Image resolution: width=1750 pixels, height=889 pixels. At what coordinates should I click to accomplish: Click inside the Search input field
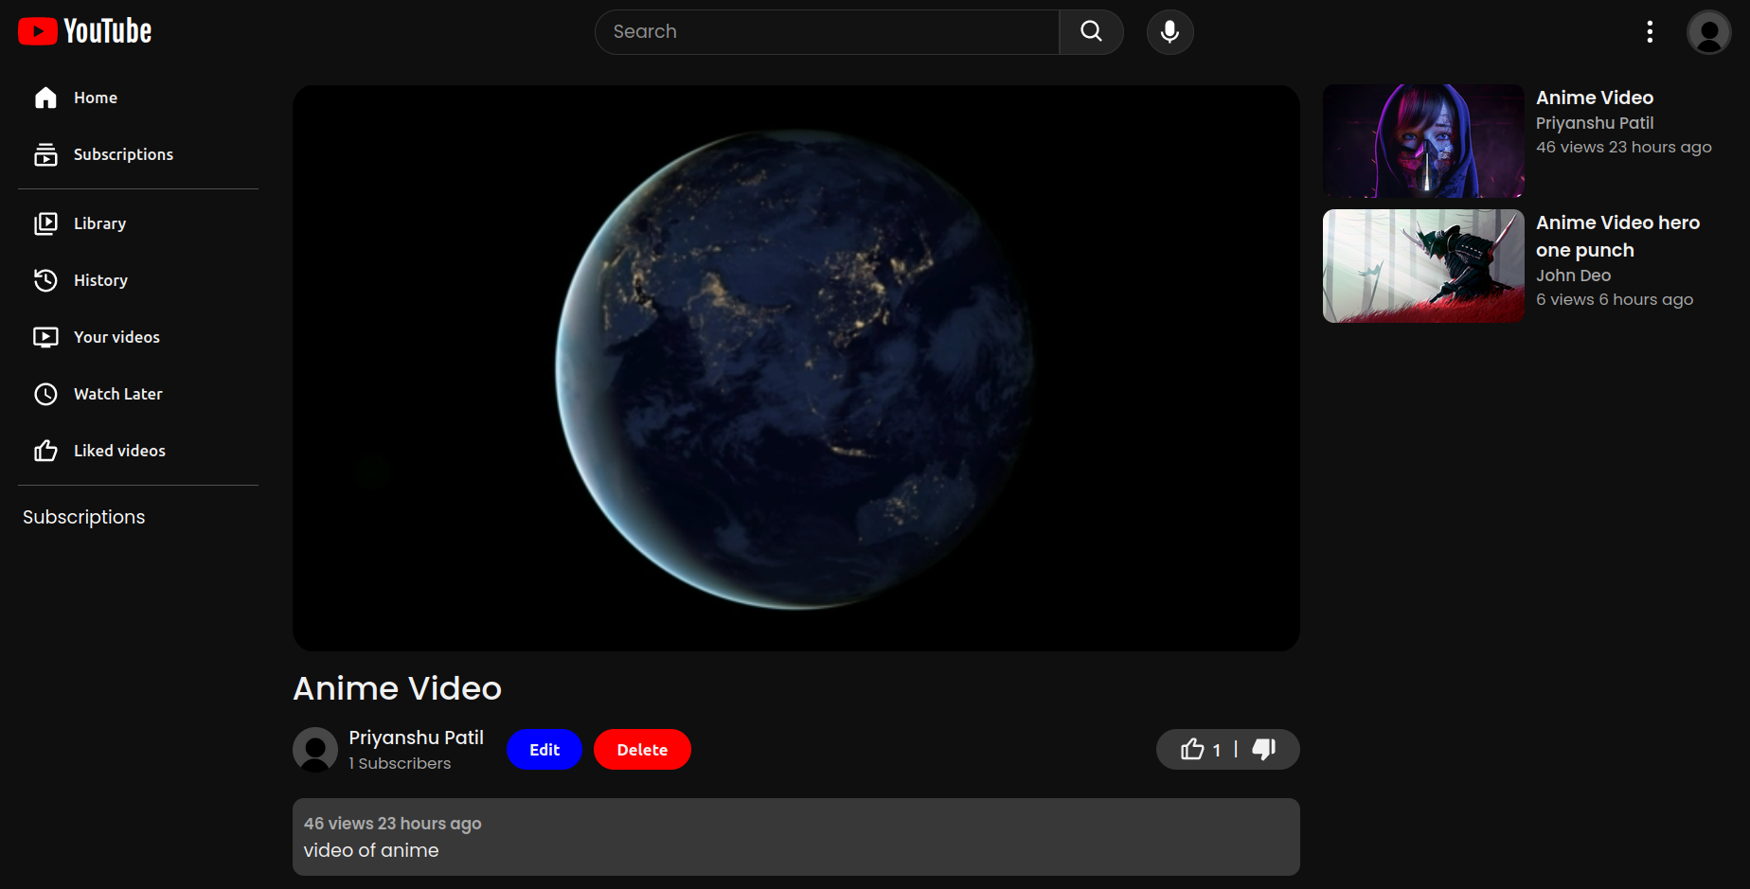click(824, 31)
